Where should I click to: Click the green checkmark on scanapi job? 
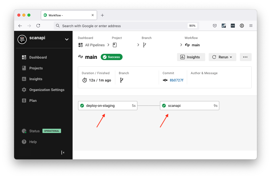coord(164,106)
